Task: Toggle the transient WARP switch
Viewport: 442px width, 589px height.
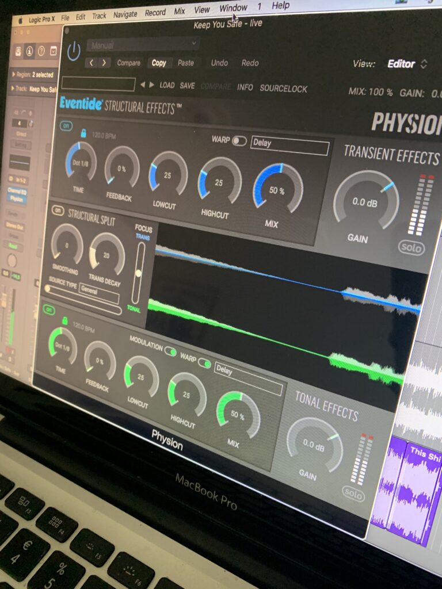Action: point(239,141)
